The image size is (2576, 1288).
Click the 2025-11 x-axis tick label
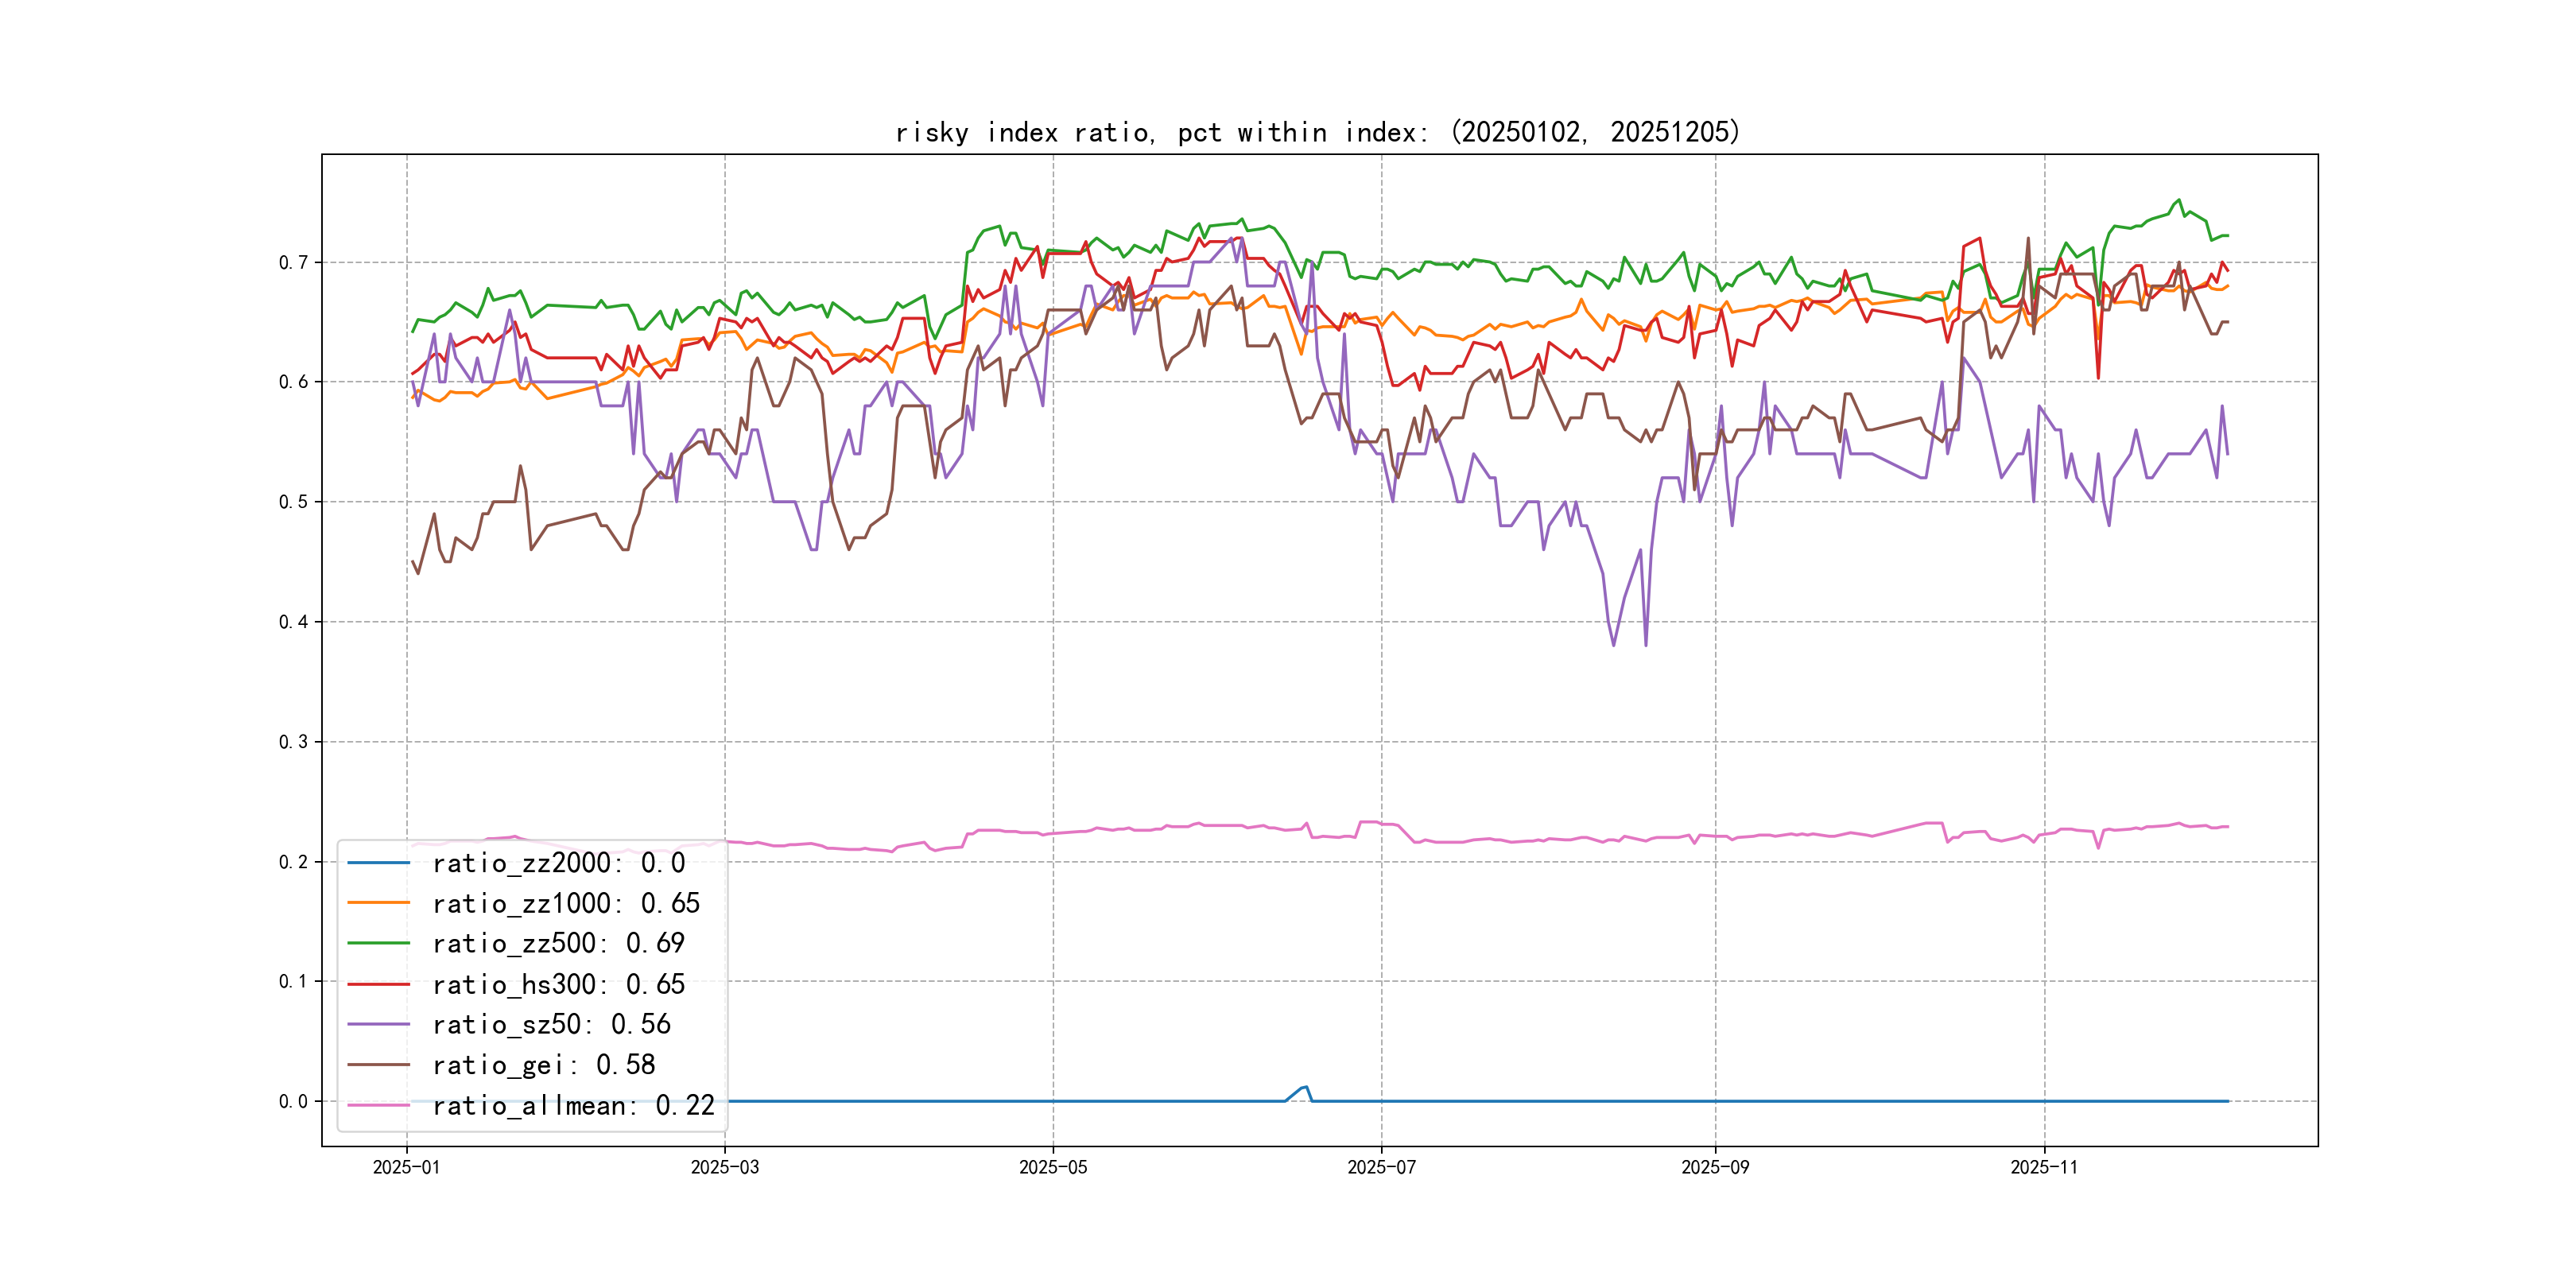click(2044, 1167)
